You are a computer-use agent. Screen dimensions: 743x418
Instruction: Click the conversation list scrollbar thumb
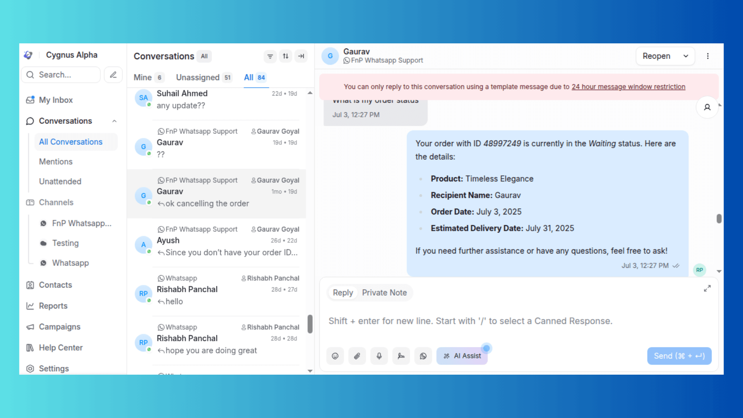coord(310,324)
